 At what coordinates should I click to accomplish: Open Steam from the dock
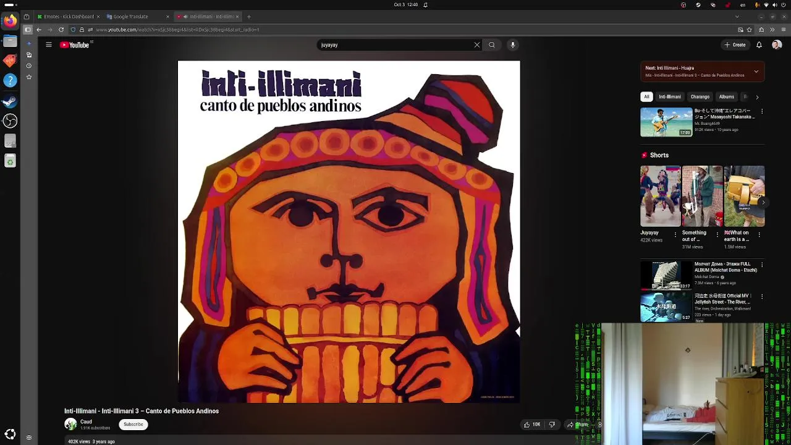[10, 101]
